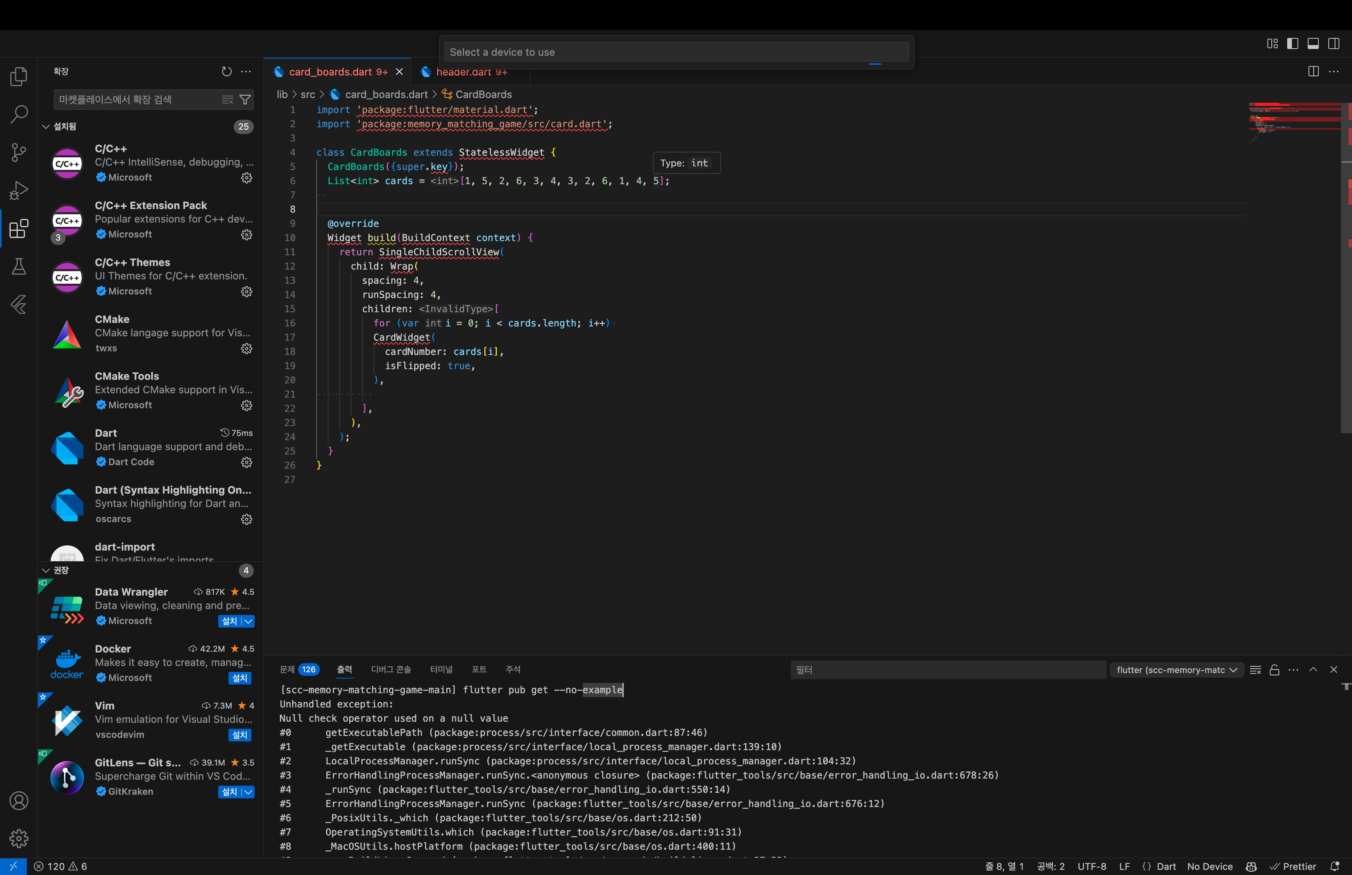The height and width of the screenshot is (875, 1352).
Task: Select the Extensions view icon
Action: 19,228
